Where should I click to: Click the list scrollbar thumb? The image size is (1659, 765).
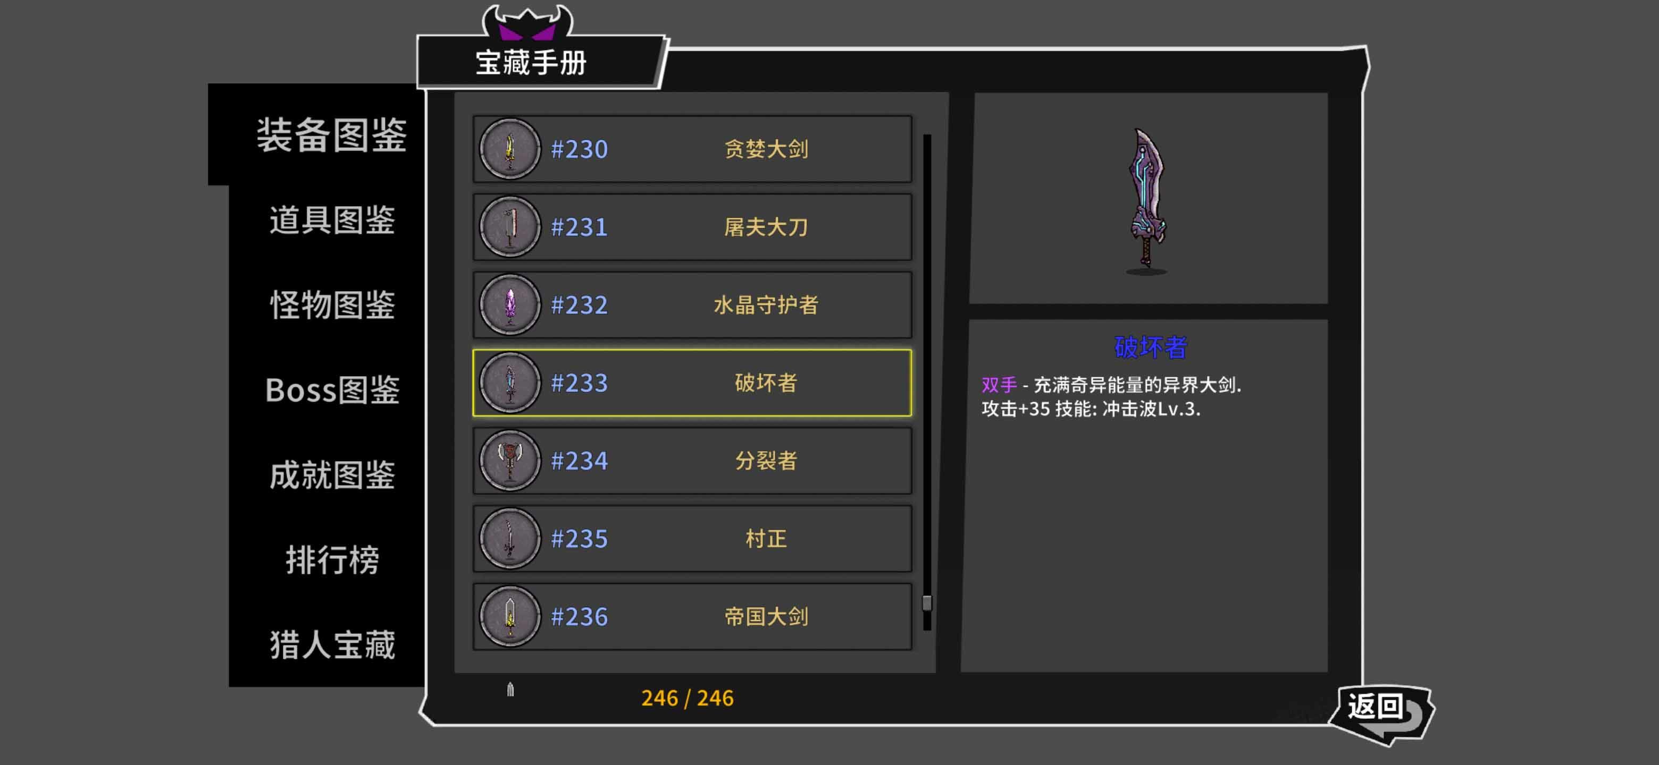927,603
